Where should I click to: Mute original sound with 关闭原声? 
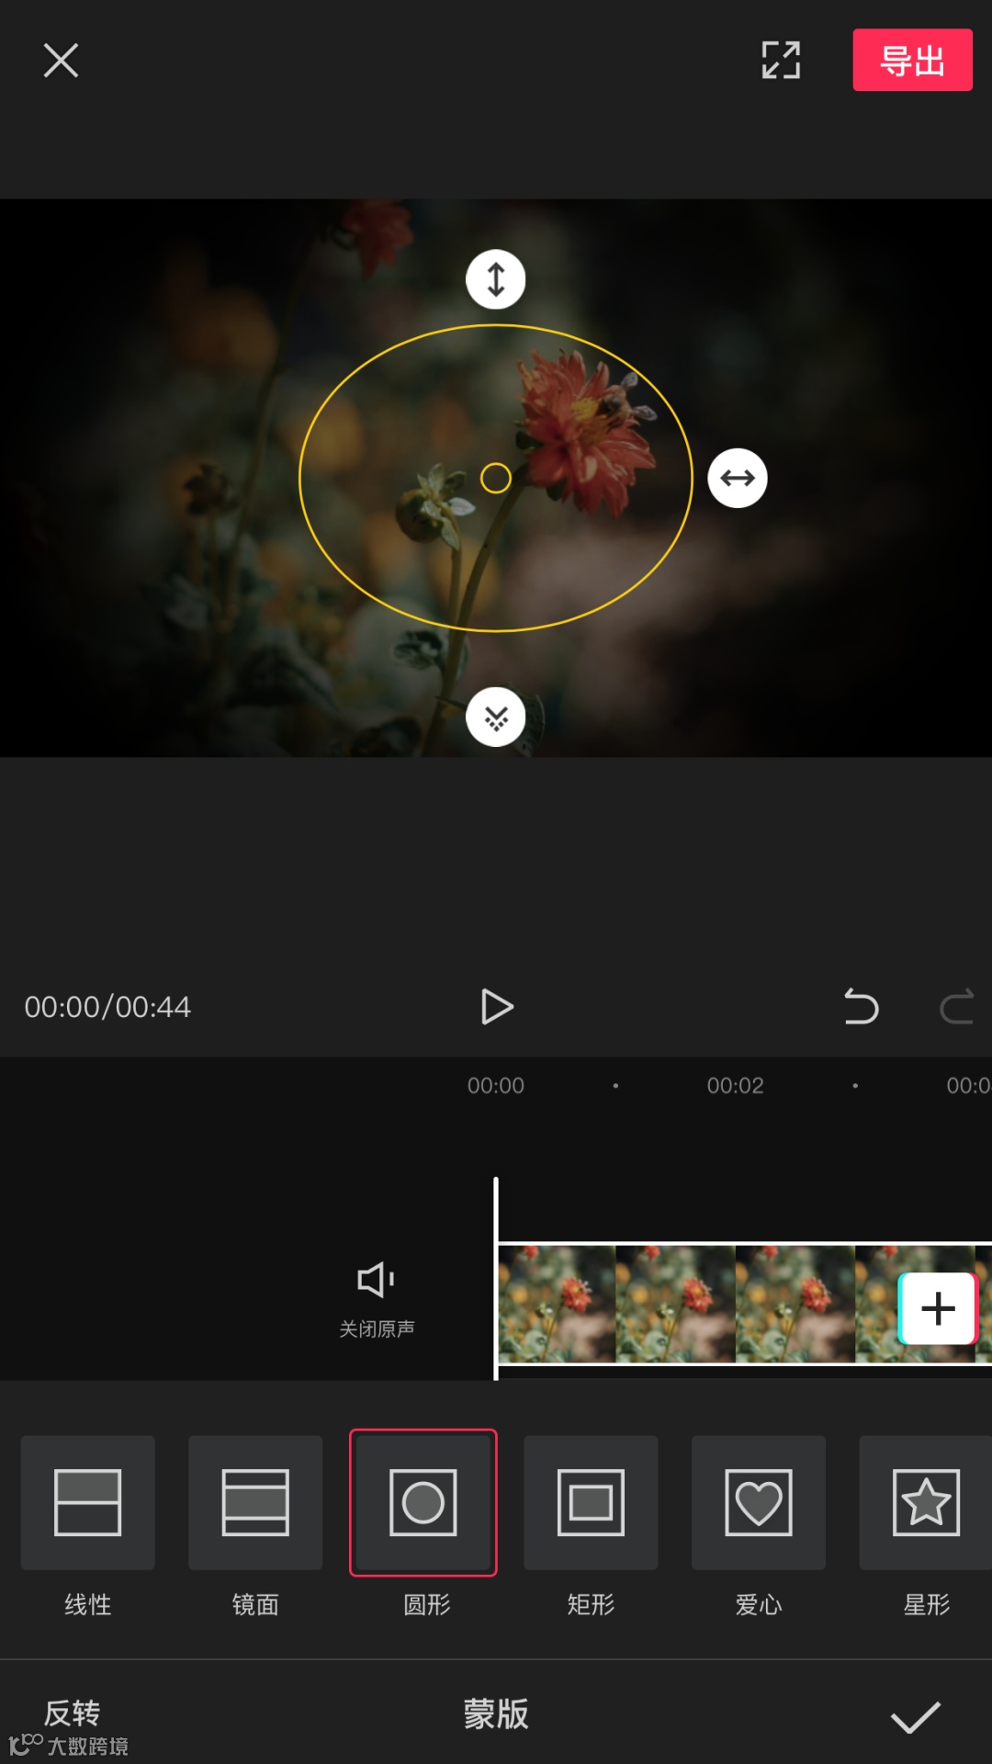pyautogui.click(x=377, y=1299)
